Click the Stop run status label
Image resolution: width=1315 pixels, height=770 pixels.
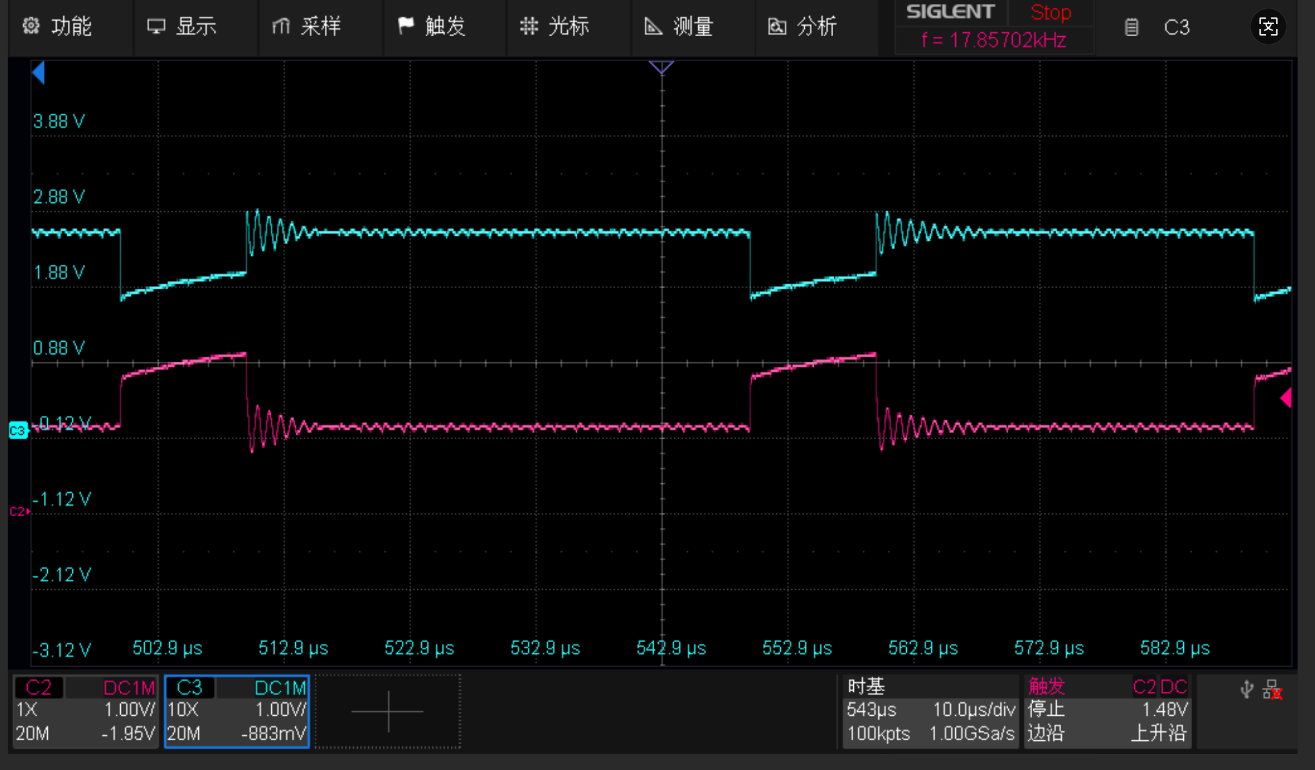[1051, 12]
